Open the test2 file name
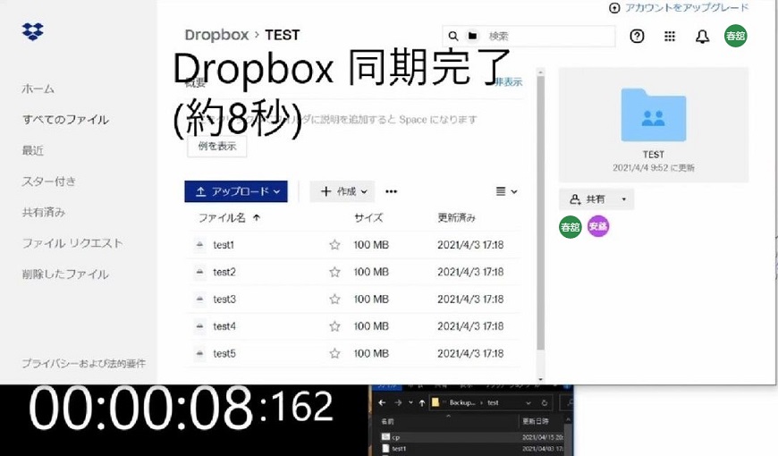The height and width of the screenshot is (456, 778). pos(224,272)
